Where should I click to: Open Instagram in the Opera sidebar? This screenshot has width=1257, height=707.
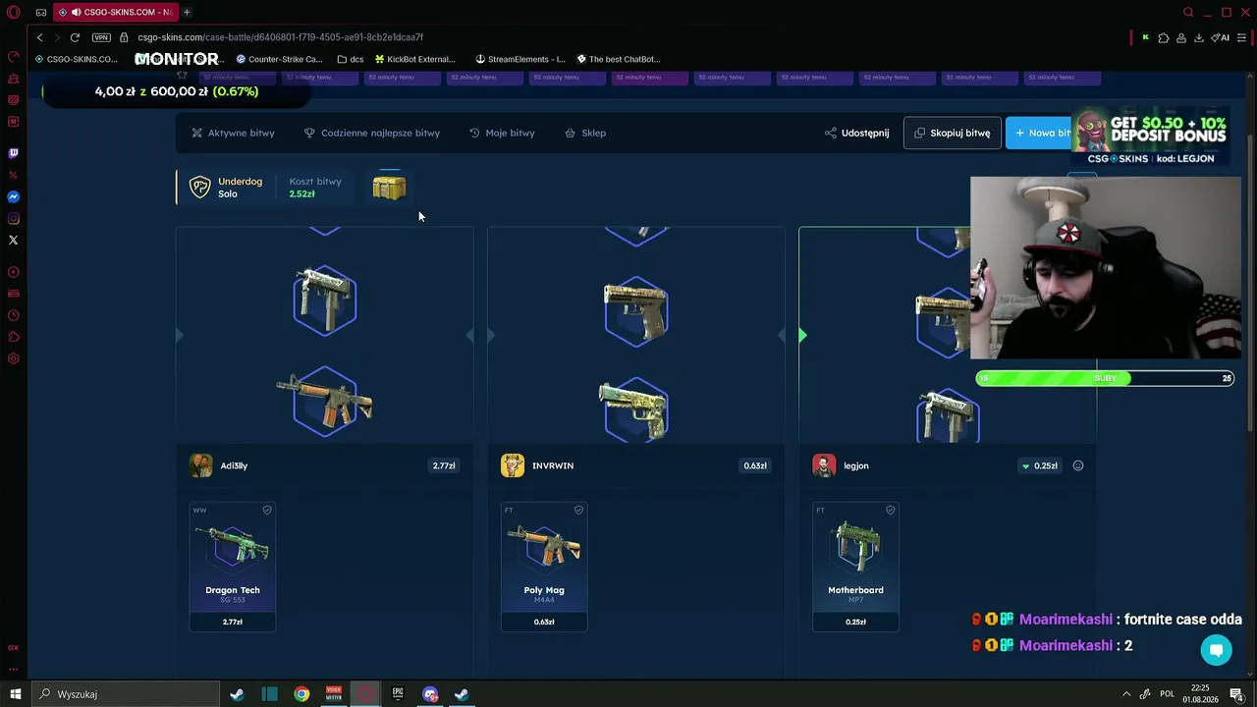[x=14, y=218]
